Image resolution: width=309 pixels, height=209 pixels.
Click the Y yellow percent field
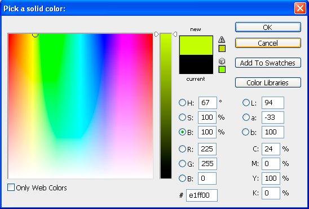pos(271,178)
